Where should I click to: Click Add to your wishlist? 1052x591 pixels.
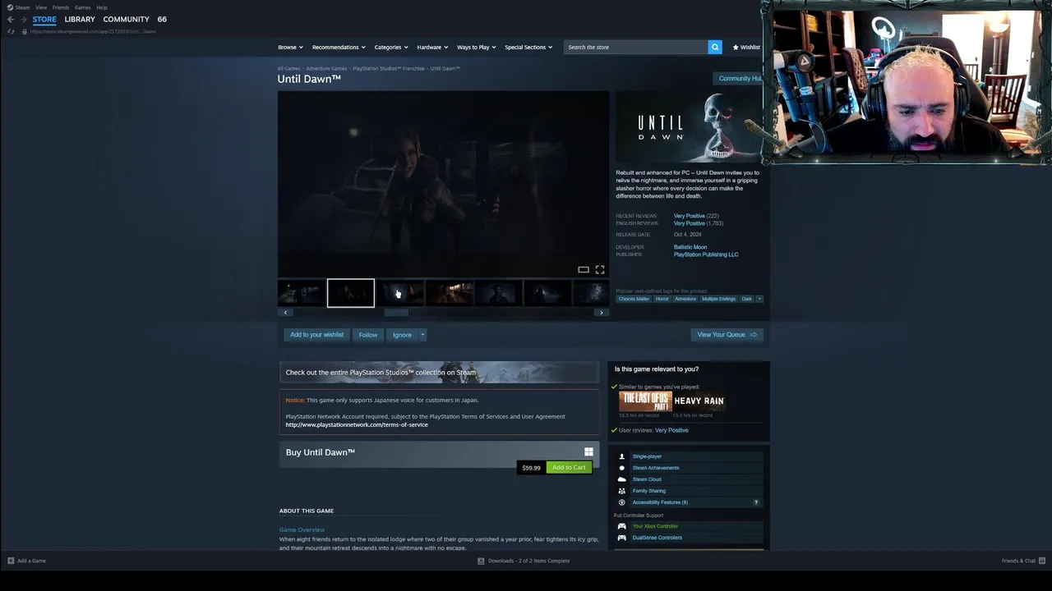(x=316, y=335)
